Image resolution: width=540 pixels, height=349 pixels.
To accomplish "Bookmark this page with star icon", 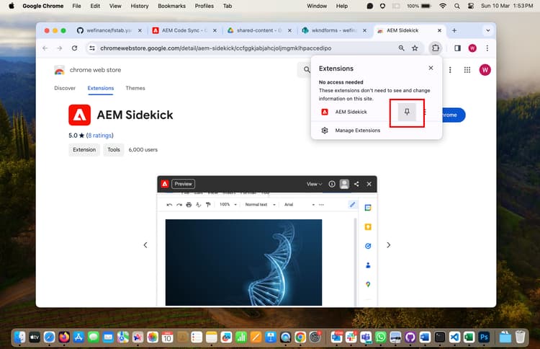I will coord(415,48).
